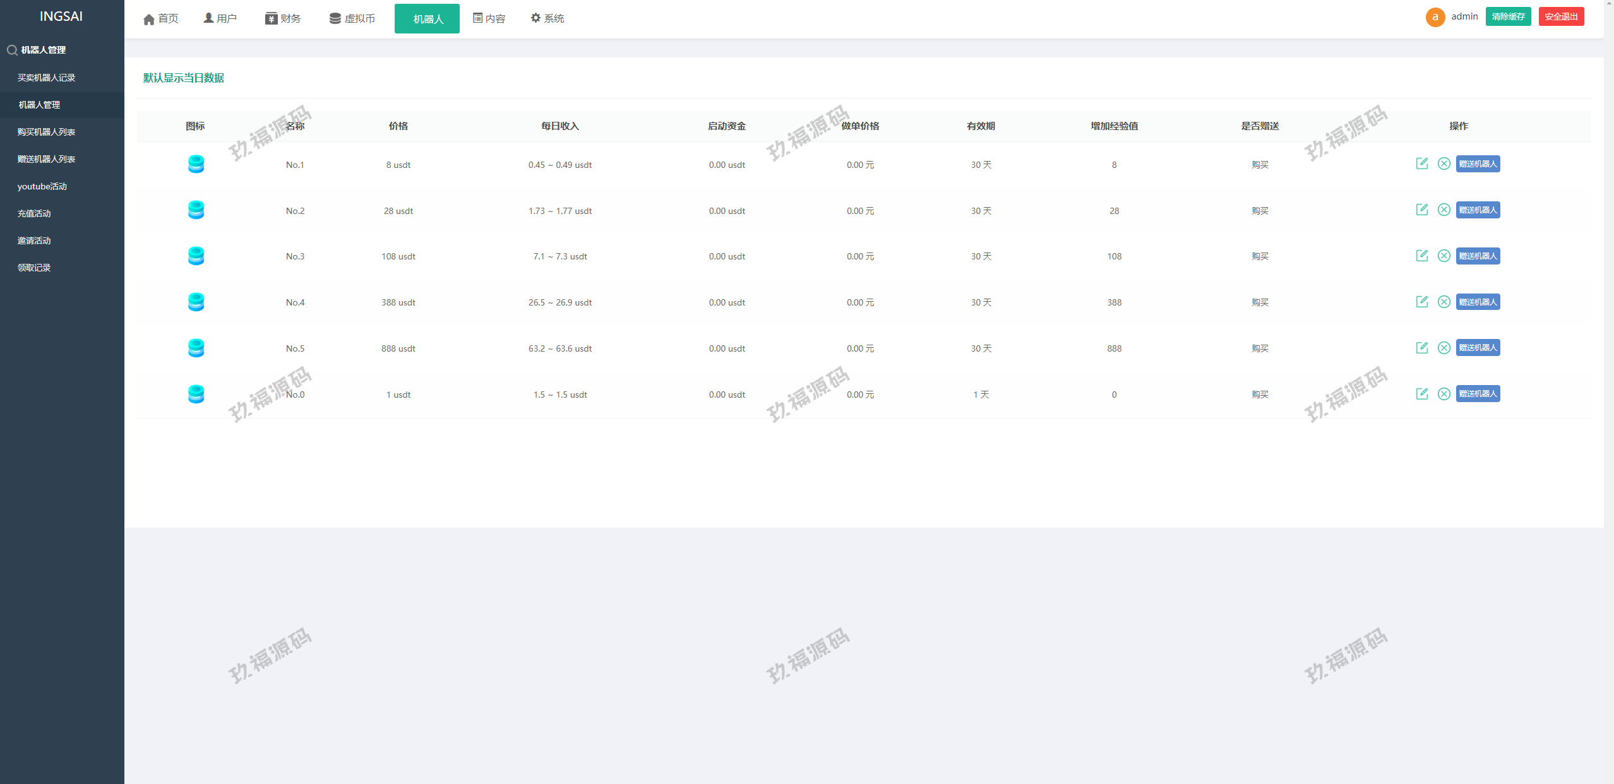Click the edit icon for robot No.5
Image resolution: width=1614 pixels, height=784 pixels.
pos(1421,348)
